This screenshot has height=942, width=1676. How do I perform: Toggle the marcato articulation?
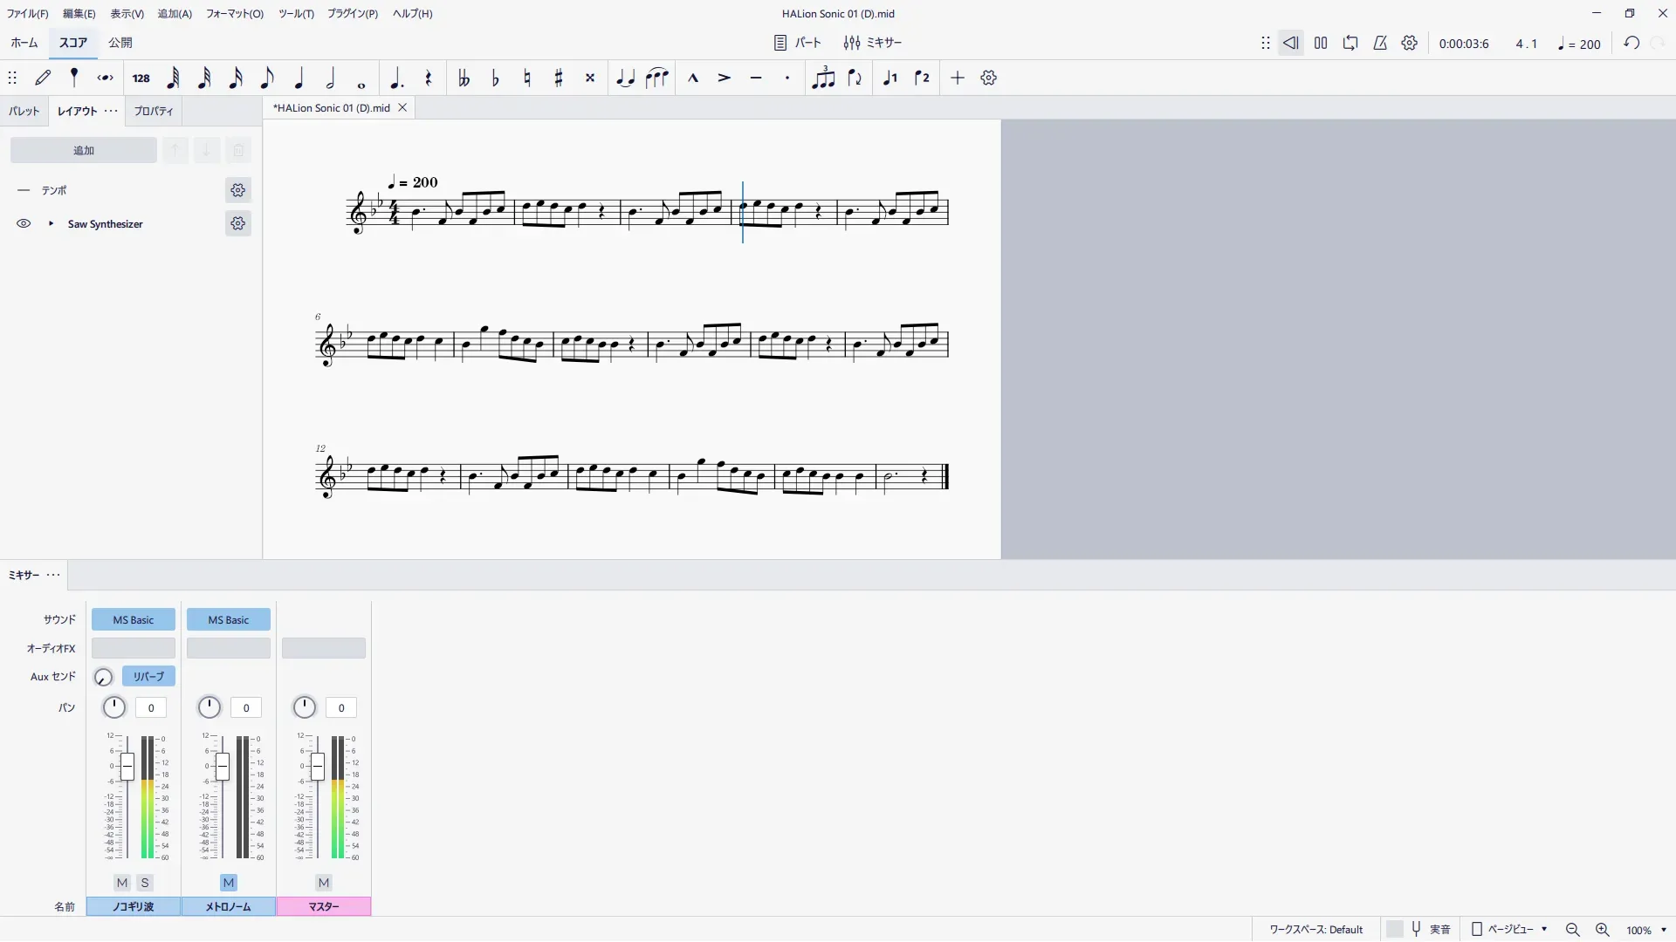click(693, 78)
